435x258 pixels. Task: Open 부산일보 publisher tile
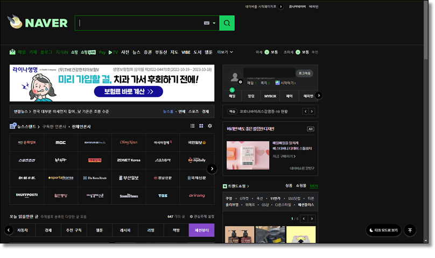129,178
